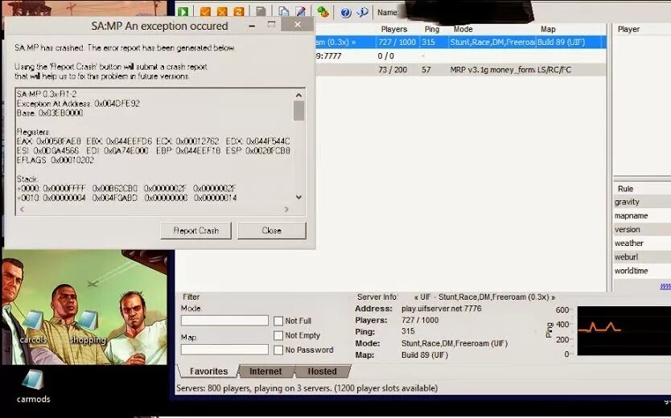
Task: Select the UIF server row with 727 / 1000
Action: click(461, 42)
